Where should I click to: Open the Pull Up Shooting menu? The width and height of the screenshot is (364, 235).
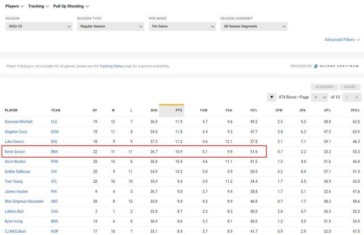click(71, 6)
